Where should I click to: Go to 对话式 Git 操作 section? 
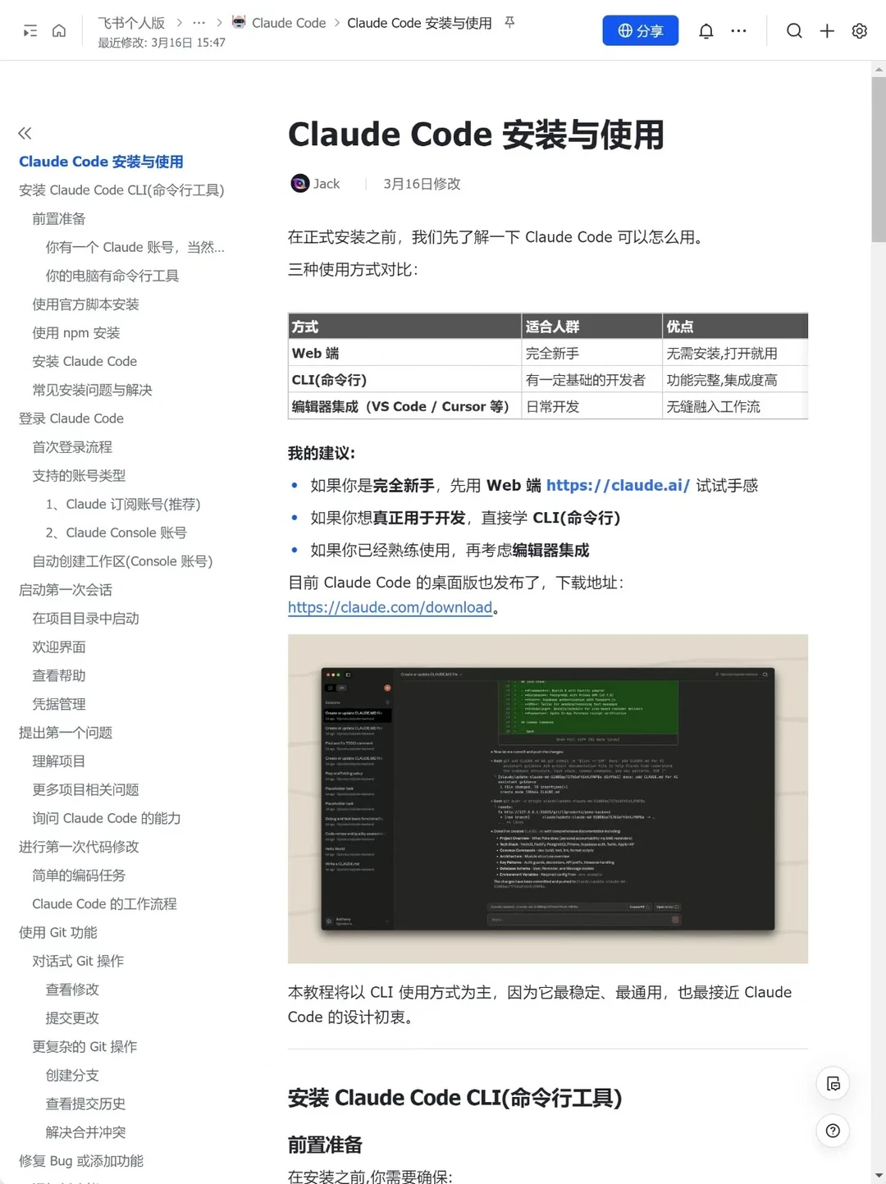click(78, 961)
